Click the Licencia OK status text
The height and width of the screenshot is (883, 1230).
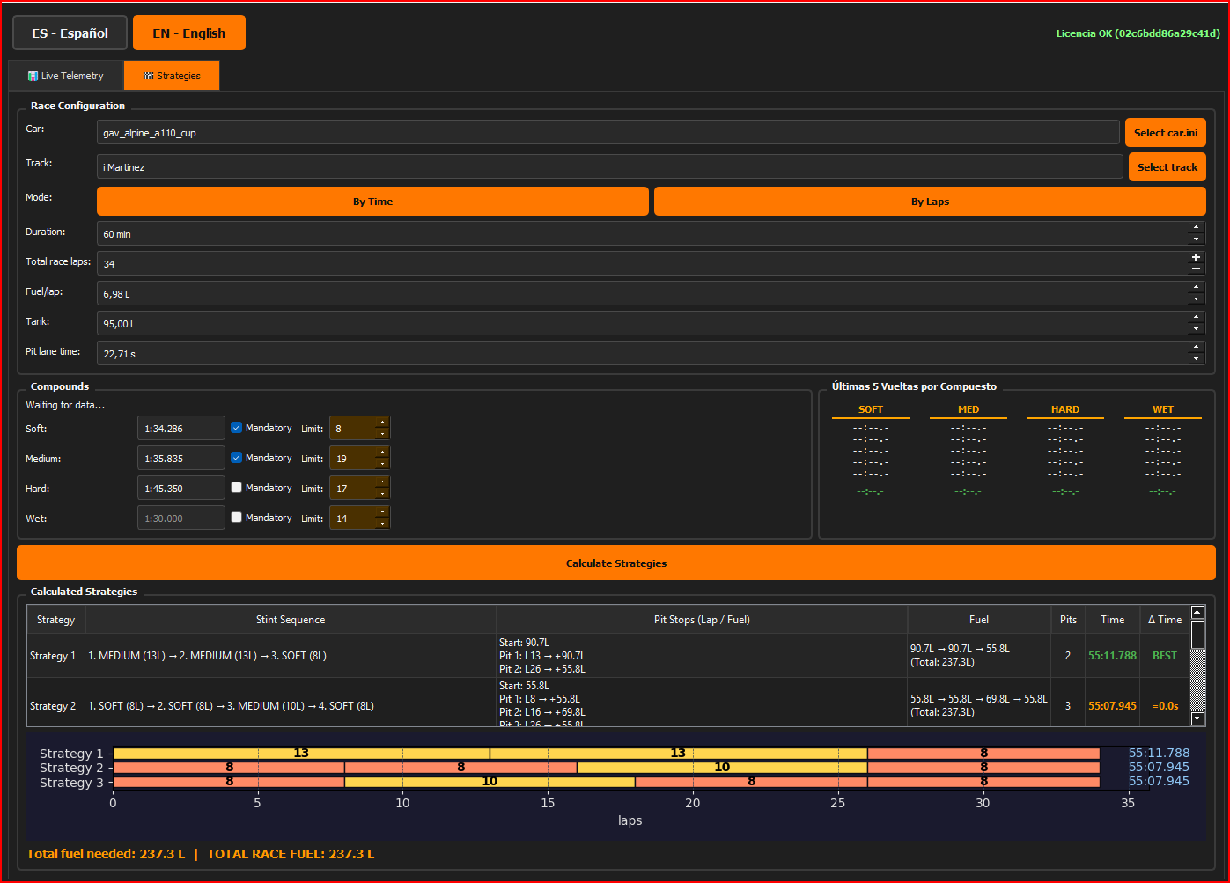[1138, 33]
